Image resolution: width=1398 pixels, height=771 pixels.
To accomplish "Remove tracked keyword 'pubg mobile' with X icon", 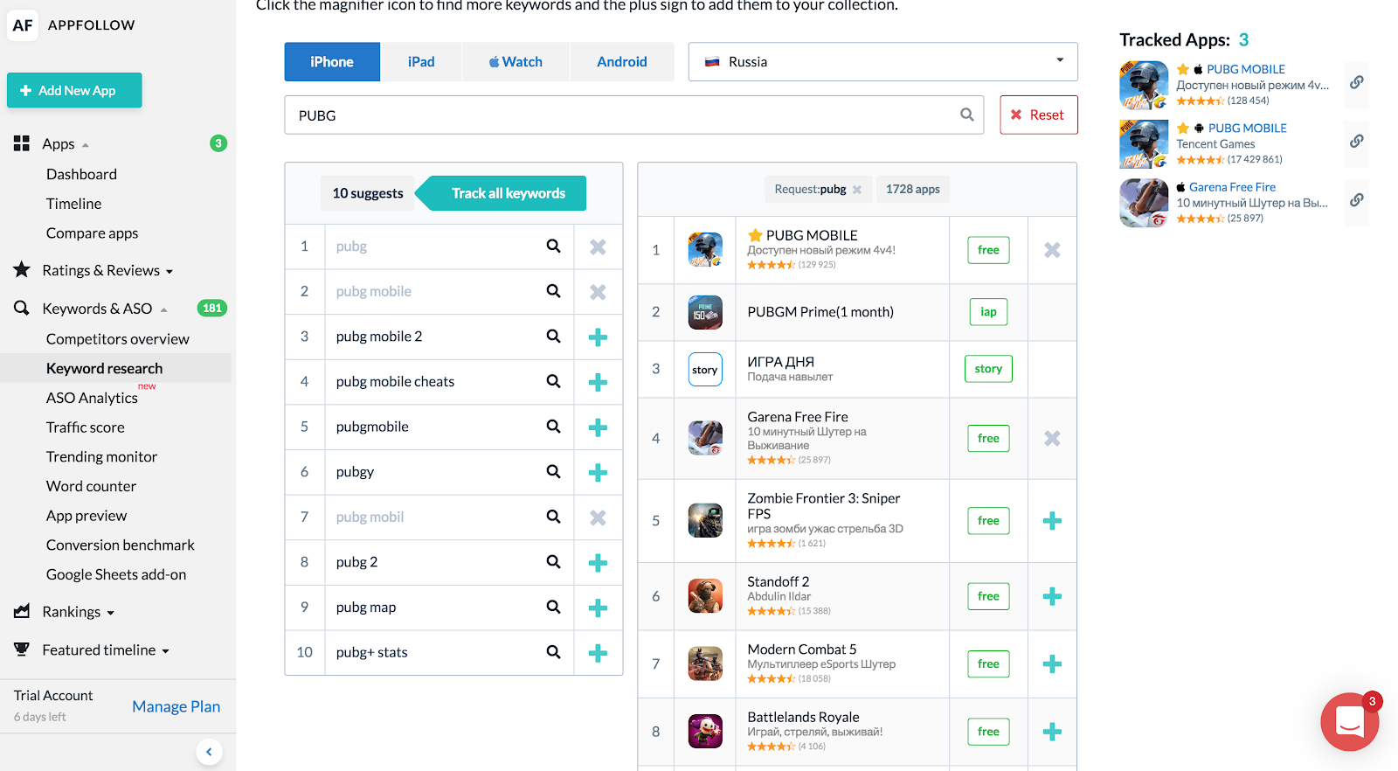I will coord(598,292).
